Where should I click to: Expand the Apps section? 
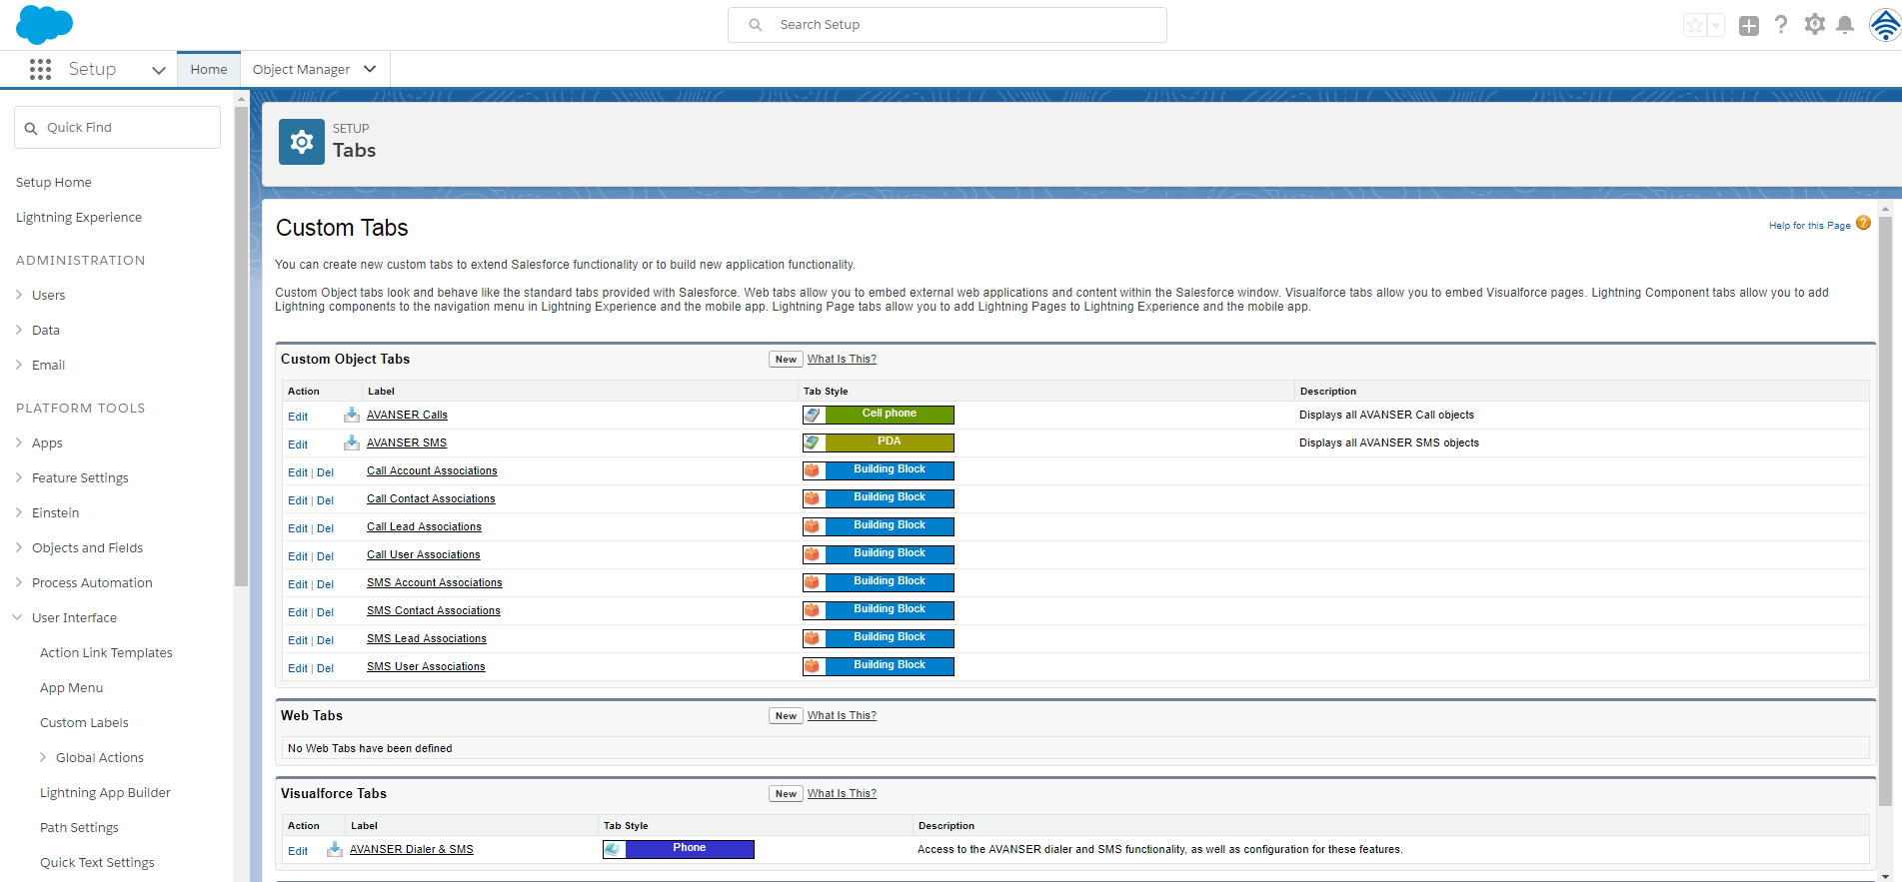click(x=19, y=442)
